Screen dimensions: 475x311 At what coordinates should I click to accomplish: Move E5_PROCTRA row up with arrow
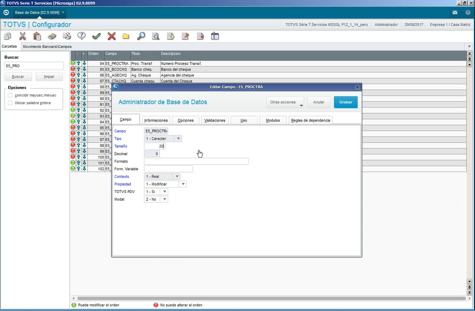(78, 63)
